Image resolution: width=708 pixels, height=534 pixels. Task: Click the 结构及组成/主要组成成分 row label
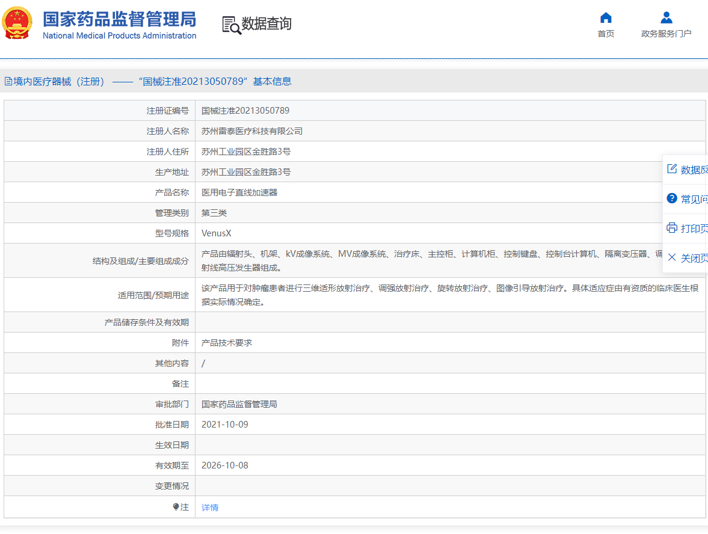click(x=140, y=261)
